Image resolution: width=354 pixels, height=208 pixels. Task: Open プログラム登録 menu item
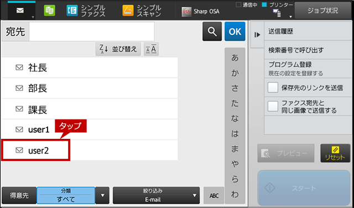tap(308, 69)
